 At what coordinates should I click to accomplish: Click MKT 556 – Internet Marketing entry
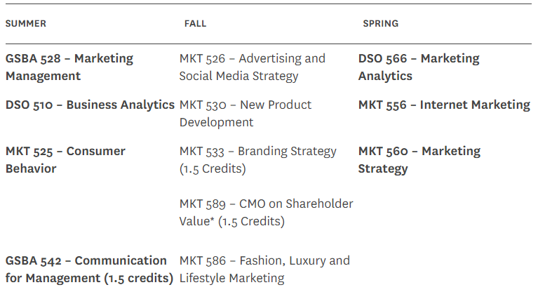pos(444,105)
